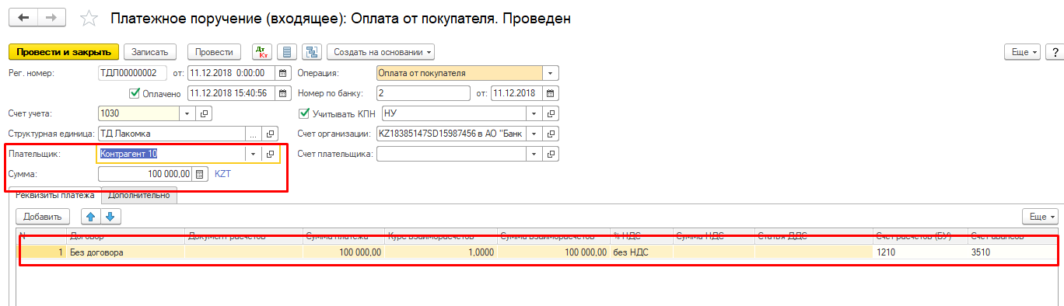Uncheck the Оплачено checkbox
This screenshot has width=1064, height=306.
[x=133, y=93]
